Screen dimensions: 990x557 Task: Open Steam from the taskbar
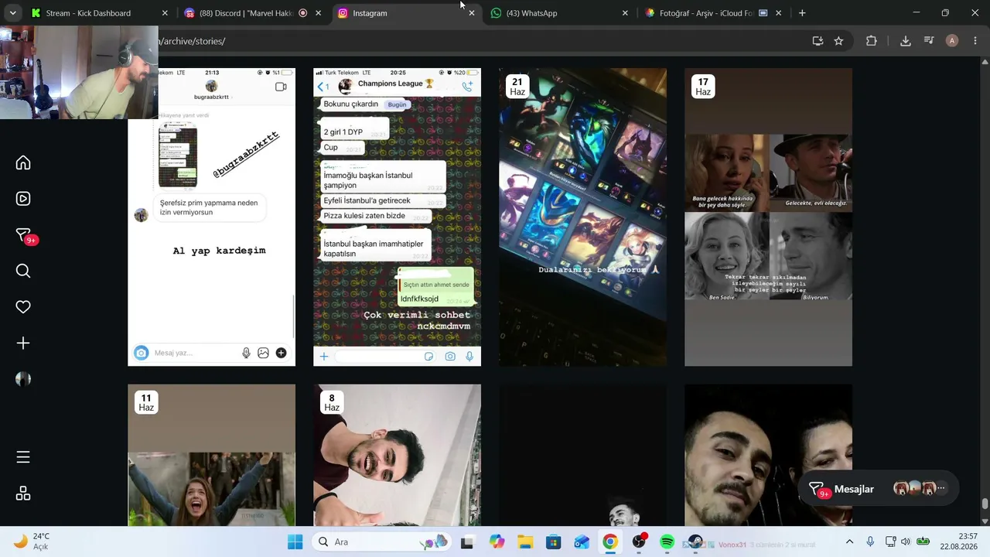tap(695, 542)
